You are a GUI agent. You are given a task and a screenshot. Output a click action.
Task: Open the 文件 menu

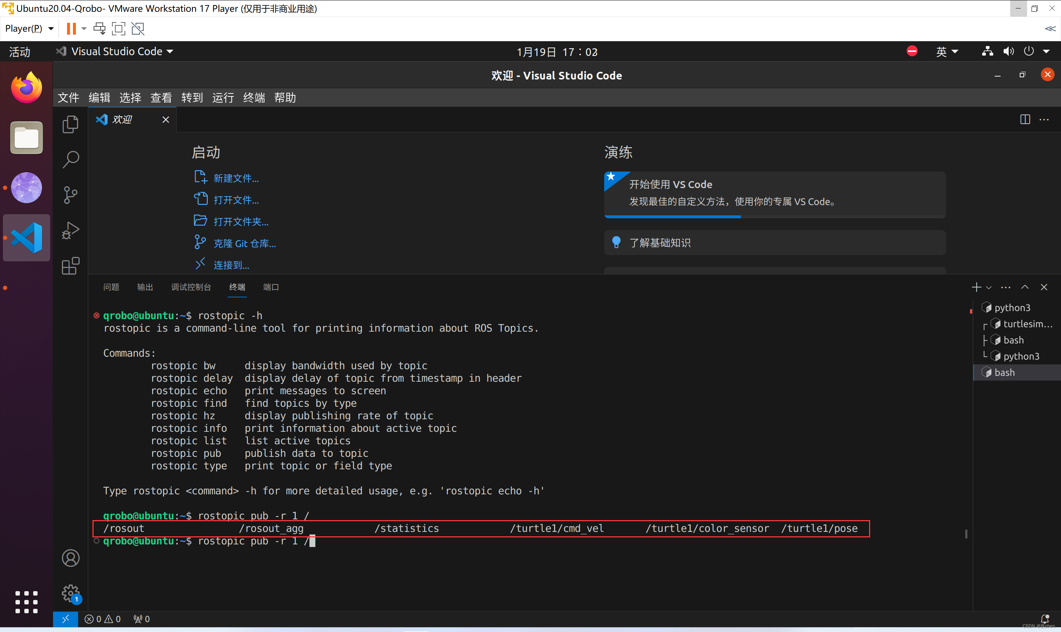click(68, 98)
